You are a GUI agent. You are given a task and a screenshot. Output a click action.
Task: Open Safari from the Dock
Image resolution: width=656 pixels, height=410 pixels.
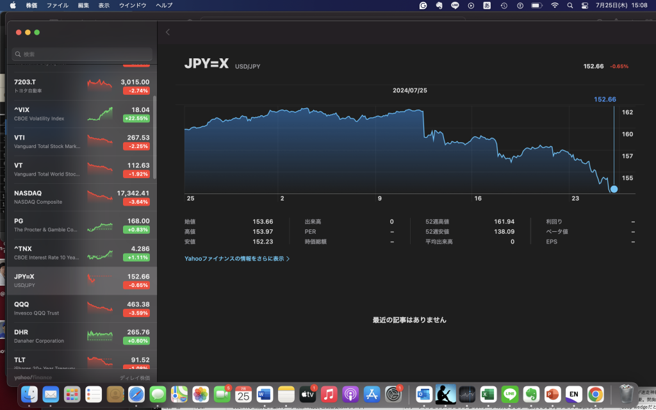click(x=136, y=394)
